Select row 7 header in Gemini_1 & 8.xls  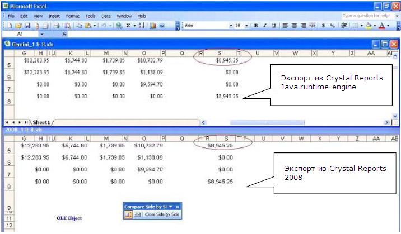(9, 88)
